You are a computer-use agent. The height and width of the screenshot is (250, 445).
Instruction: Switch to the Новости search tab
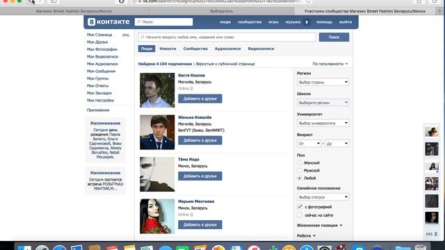pyautogui.click(x=168, y=49)
